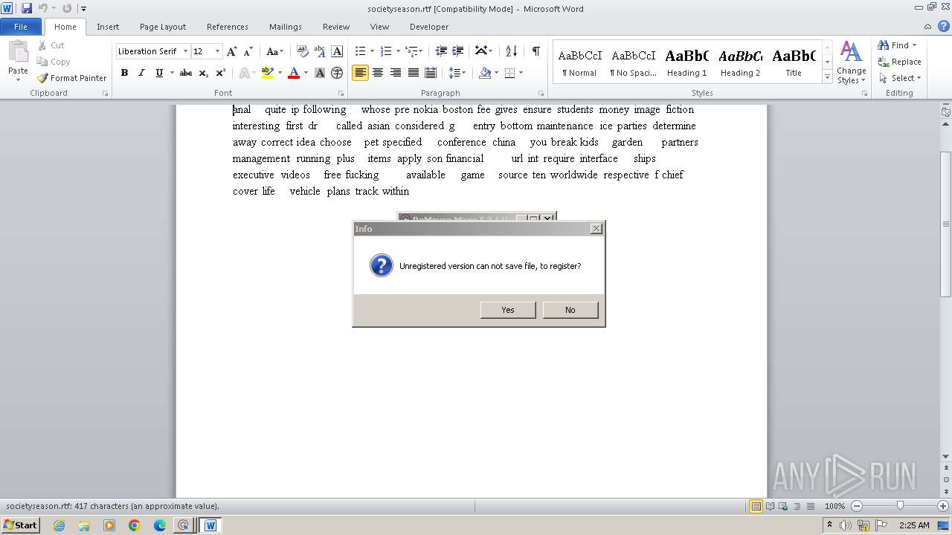The width and height of the screenshot is (952, 535).
Task: Click the Sort icon
Action: pyautogui.click(x=511, y=51)
